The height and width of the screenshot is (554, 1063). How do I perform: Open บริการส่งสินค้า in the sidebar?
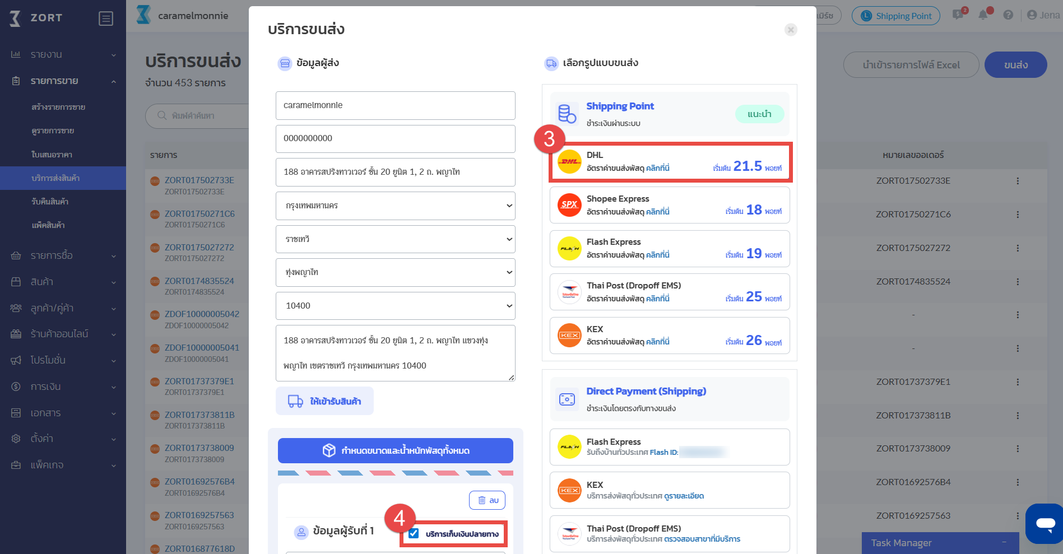[55, 178]
